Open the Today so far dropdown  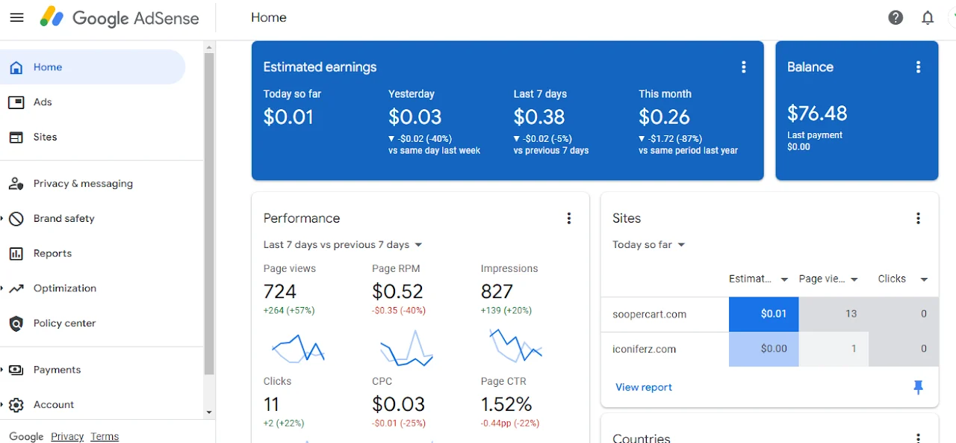pyautogui.click(x=648, y=245)
